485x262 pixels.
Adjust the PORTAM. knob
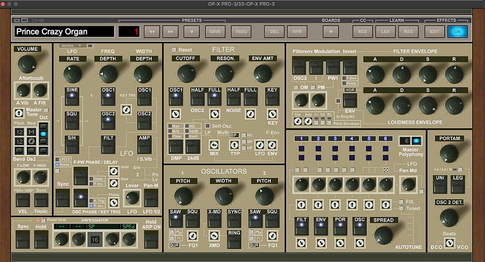[449, 154]
